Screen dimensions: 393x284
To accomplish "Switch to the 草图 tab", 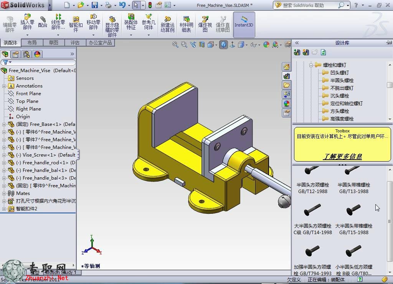I will click(54, 43).
